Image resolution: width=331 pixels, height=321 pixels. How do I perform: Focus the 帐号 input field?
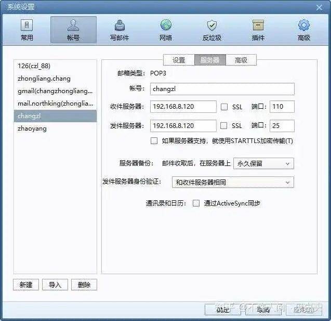[x=222, y=89]
